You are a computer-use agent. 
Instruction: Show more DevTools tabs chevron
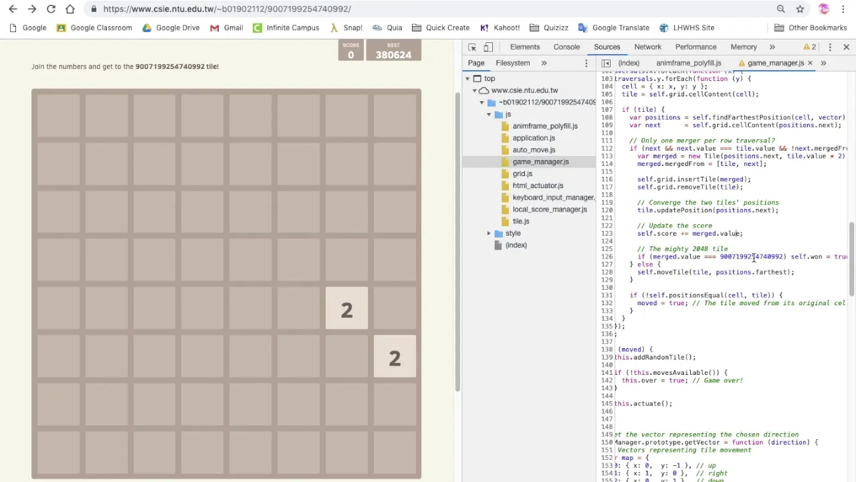pyautogui.click(x=772, y=47)
